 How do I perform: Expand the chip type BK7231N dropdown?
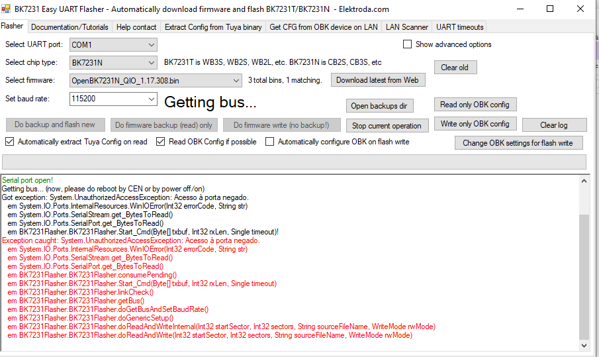152,63
